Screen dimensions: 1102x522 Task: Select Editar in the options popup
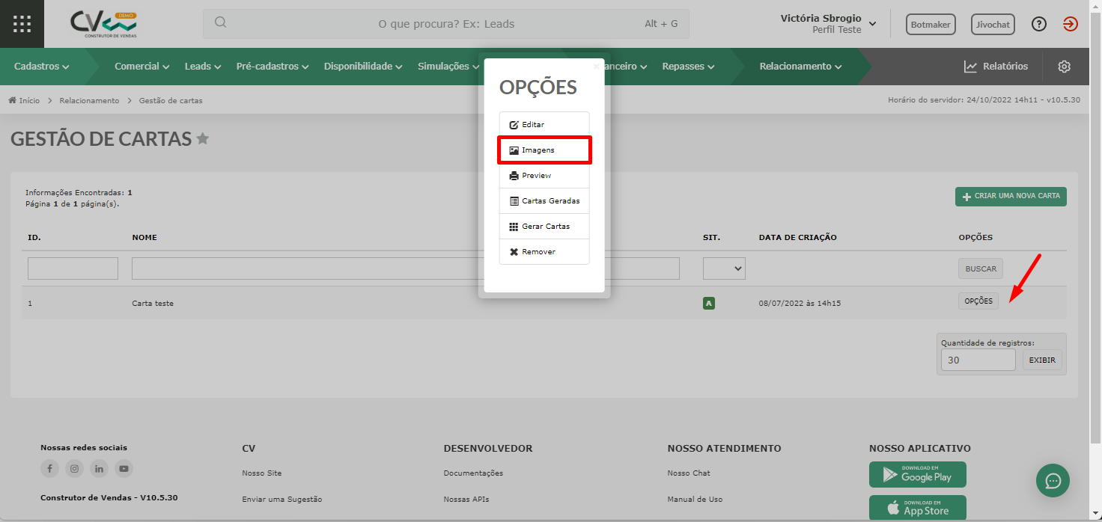click(544, 125)
